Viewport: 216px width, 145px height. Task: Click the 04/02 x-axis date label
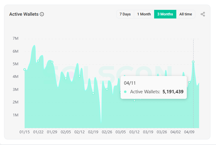point(176,132)
